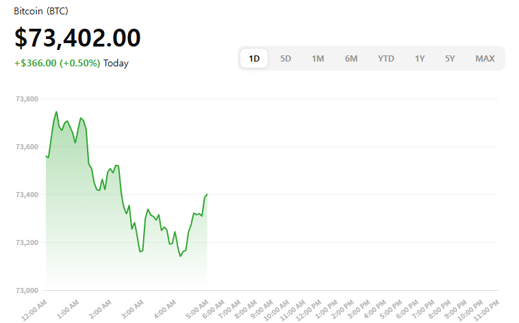Show the 1Y chart range
This screenshot has width=519, height=323.
coord(419,59)
